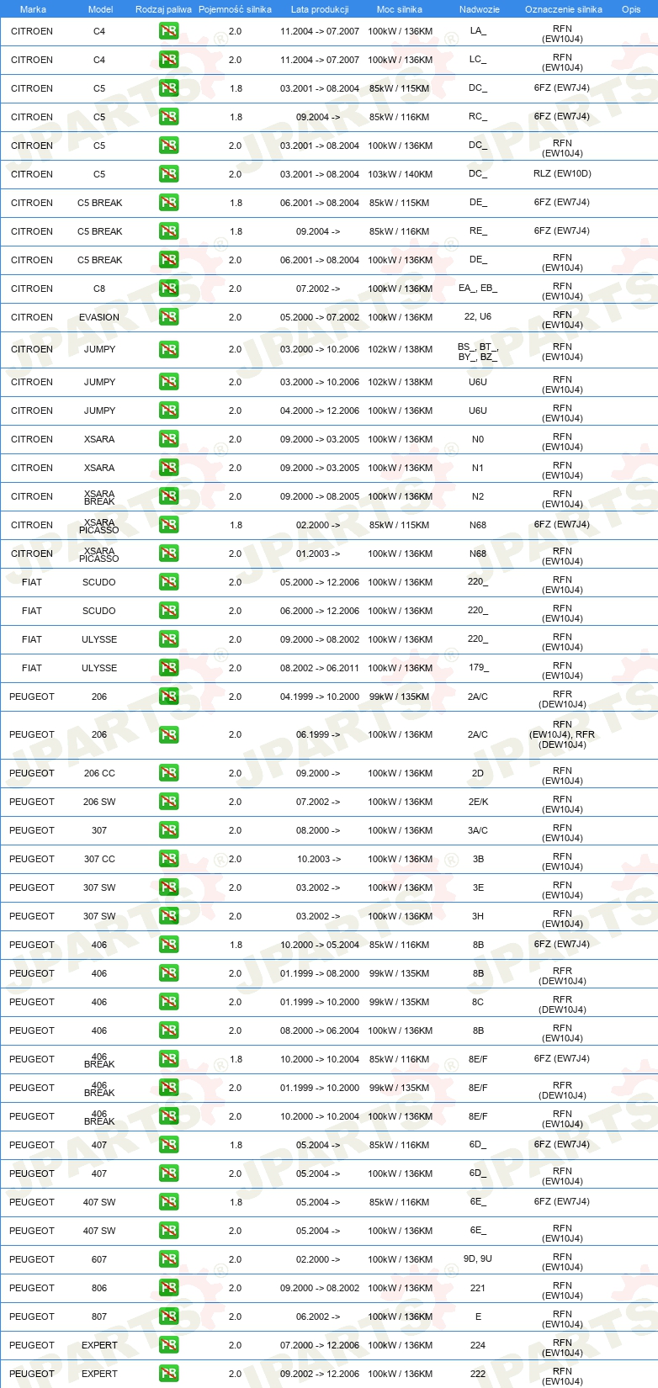Click fuel icon in Peugeot 607 row

pyautogui.click(x=169, y=1259)
